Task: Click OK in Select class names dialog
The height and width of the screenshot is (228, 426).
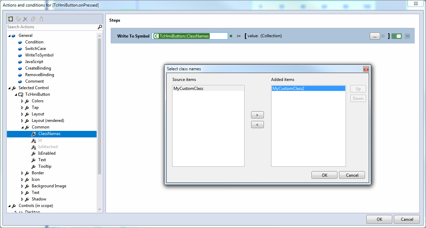Action: pyautogui.click(x=325, y=175)
